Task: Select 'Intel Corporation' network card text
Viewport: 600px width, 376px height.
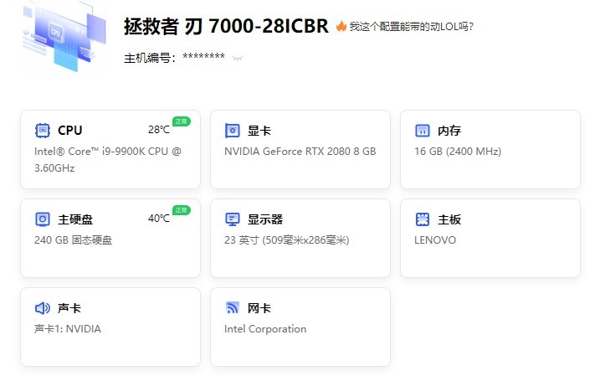Action: click(x=265, y=329)
